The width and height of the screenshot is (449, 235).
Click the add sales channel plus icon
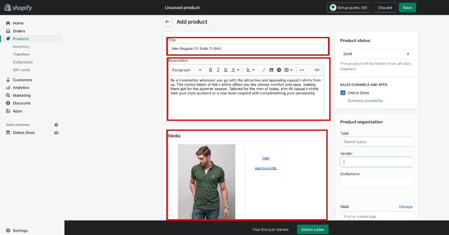[x=56, y=125]
